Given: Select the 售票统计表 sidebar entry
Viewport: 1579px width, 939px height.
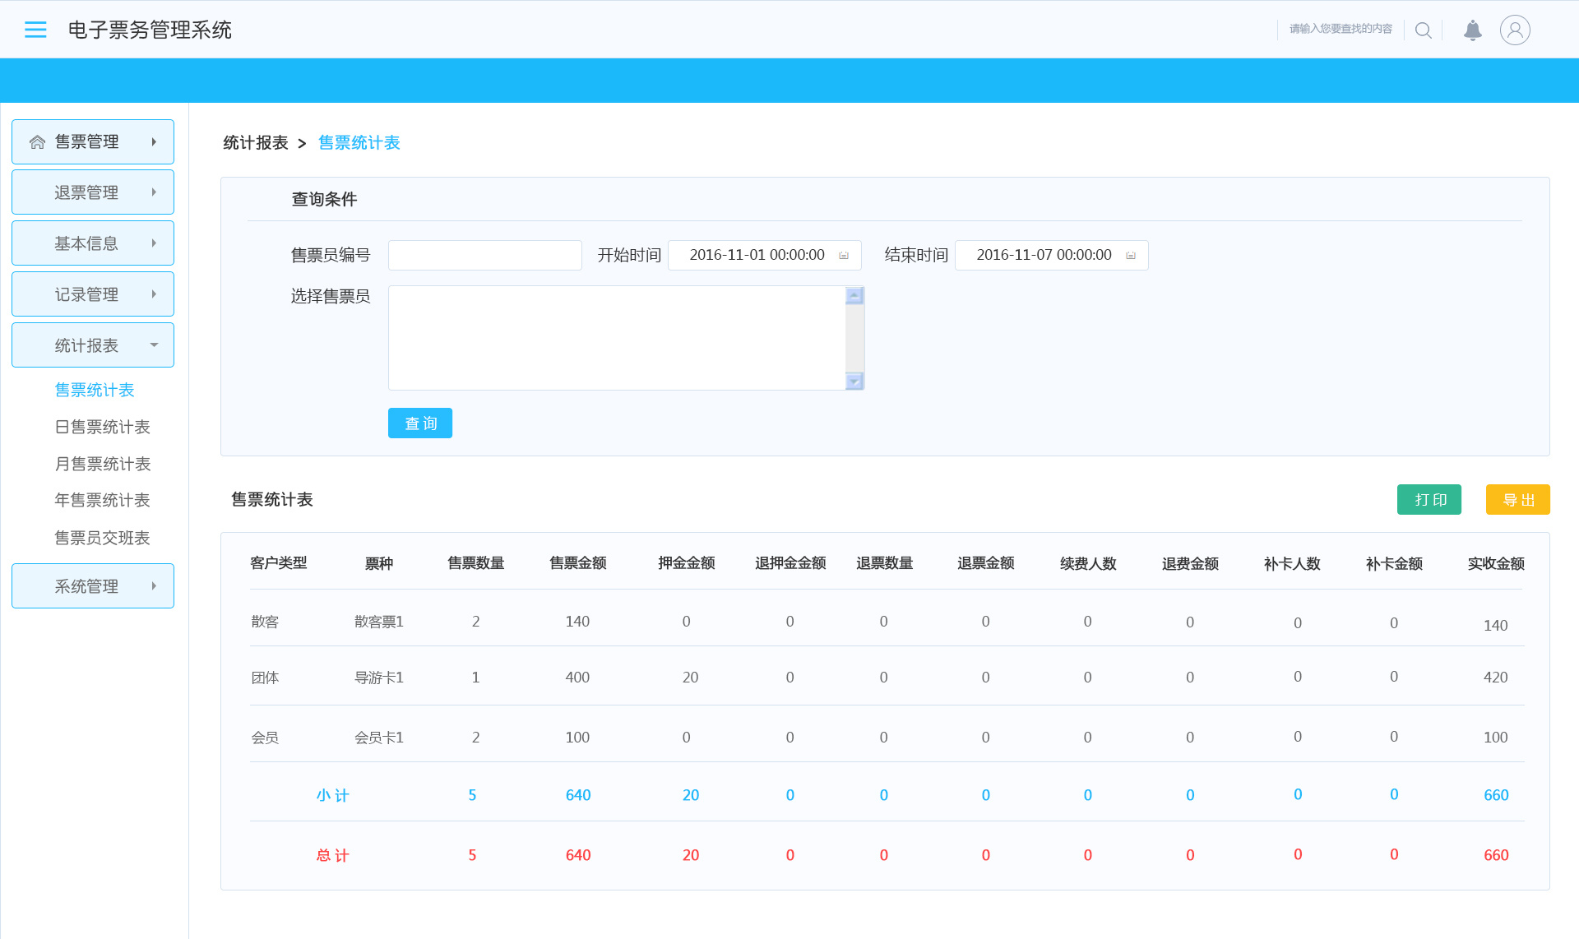Looking at the screenshot, I should click(94, 389).
